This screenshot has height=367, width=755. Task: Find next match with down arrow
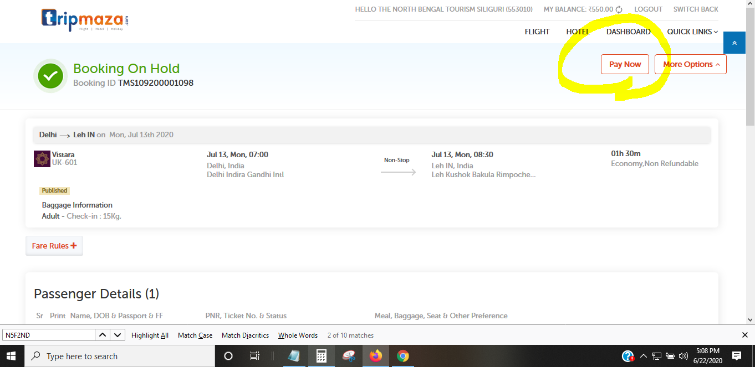(x=118, y=335)
